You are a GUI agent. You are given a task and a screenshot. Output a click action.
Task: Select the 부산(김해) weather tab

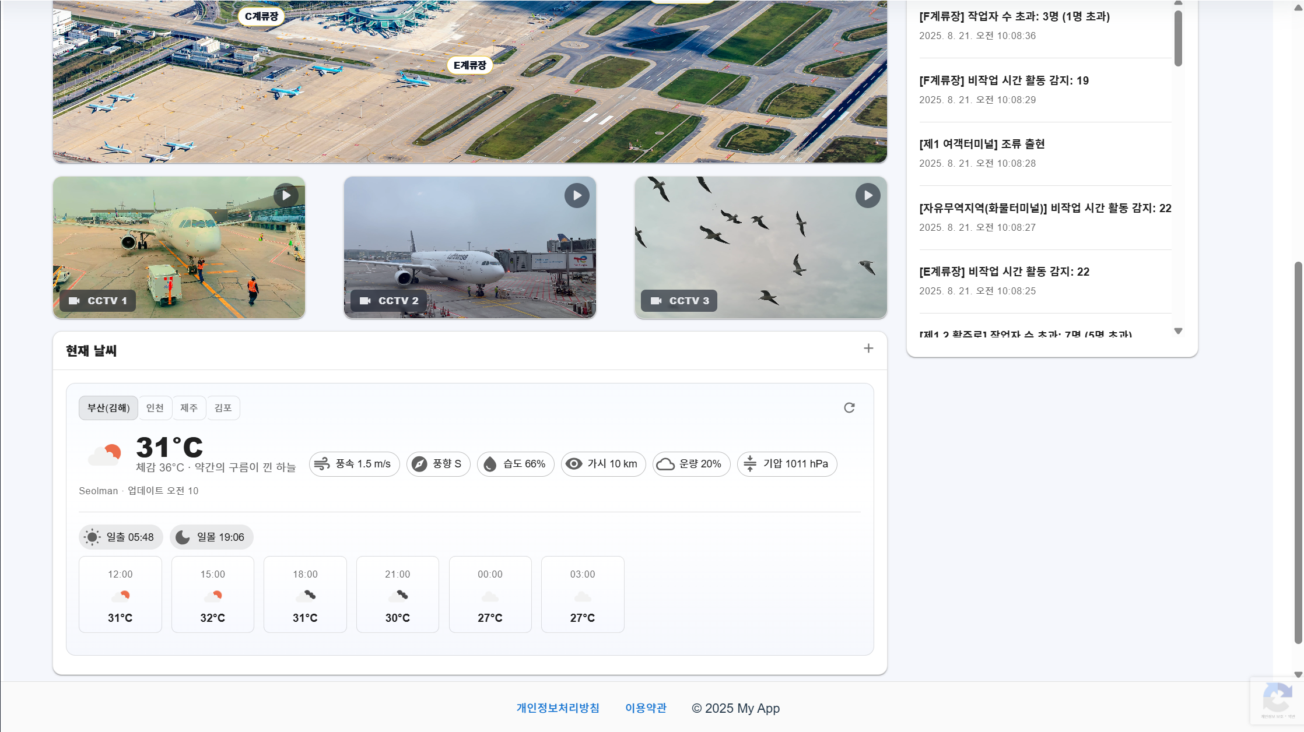pyautogui.click(x=108, y=408)
